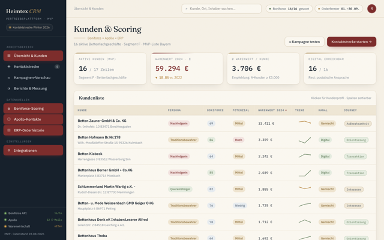Click the Integrationen gear icon
Image resolution: width=384 pixels, height=240 pixels.
(x=9, y=151)
